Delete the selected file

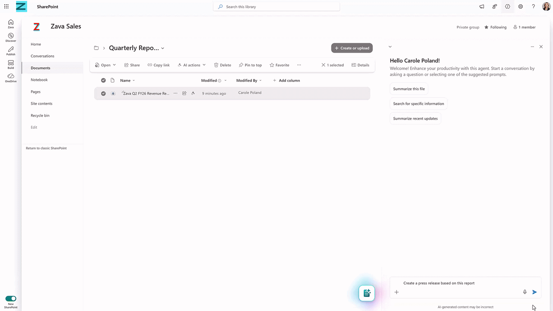click(x=222, y=65)
